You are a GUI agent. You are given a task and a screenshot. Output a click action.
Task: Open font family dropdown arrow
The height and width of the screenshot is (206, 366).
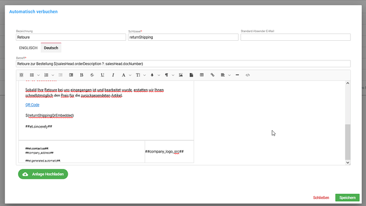coord(130,75)
